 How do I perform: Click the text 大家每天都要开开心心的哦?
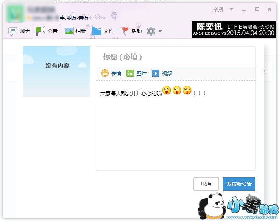click(x=131, y=93)
